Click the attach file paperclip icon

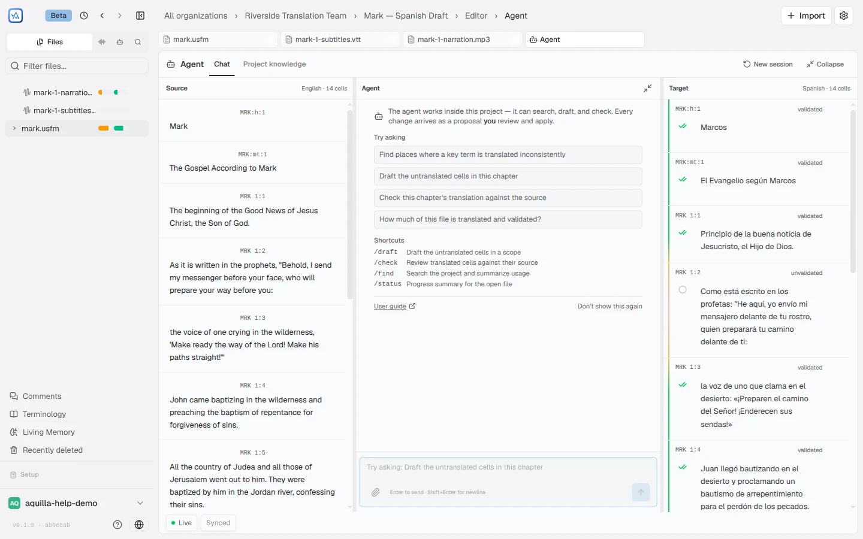coord(376,492)
